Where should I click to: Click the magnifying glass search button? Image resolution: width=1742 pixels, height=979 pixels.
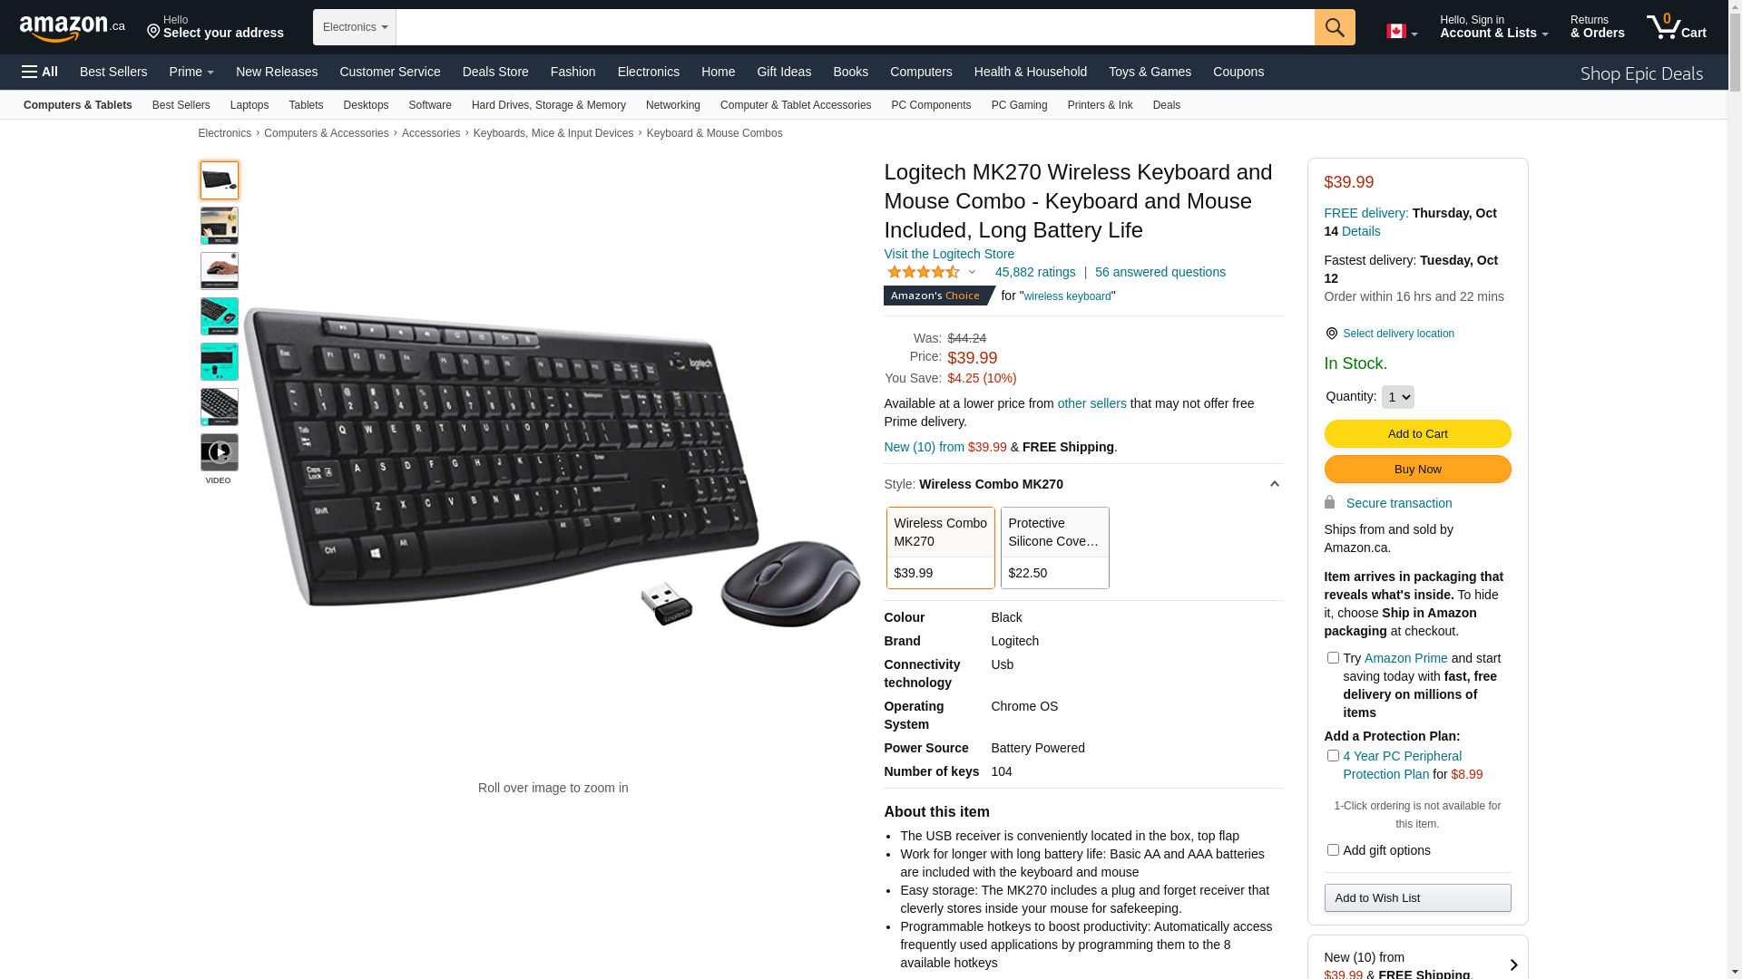pos(1335,27)
